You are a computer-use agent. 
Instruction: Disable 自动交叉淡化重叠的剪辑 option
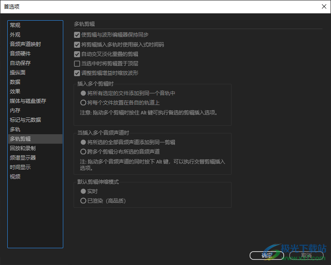tap(77, 54)
